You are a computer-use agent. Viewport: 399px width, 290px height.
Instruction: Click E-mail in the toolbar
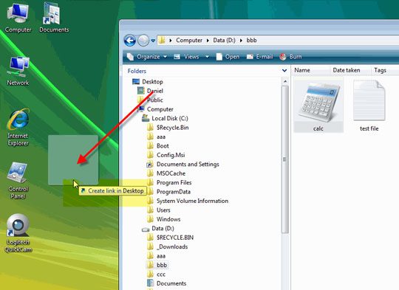(x=259, y=57)
